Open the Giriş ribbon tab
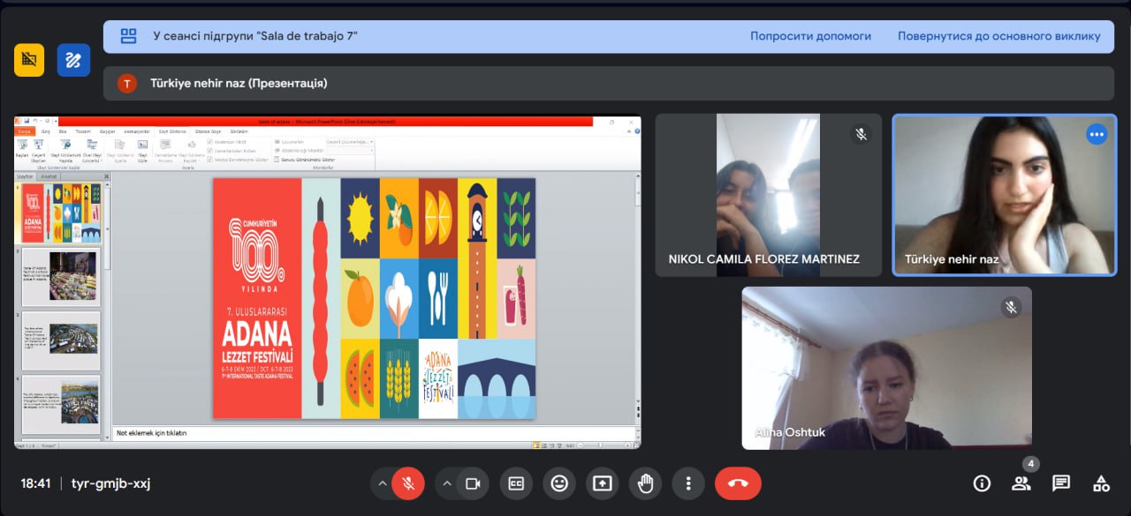 [46, 131]
